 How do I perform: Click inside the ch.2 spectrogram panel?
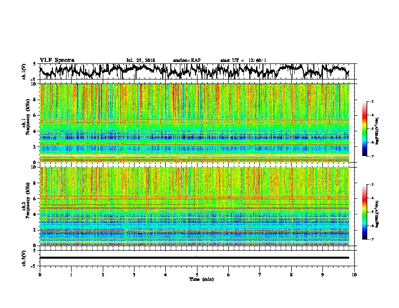pos(194,206)
